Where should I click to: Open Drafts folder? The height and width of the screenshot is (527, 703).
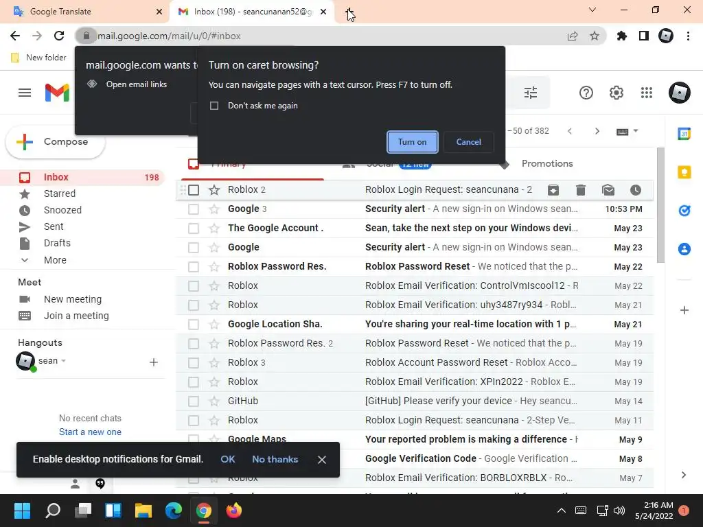point(57,243)
